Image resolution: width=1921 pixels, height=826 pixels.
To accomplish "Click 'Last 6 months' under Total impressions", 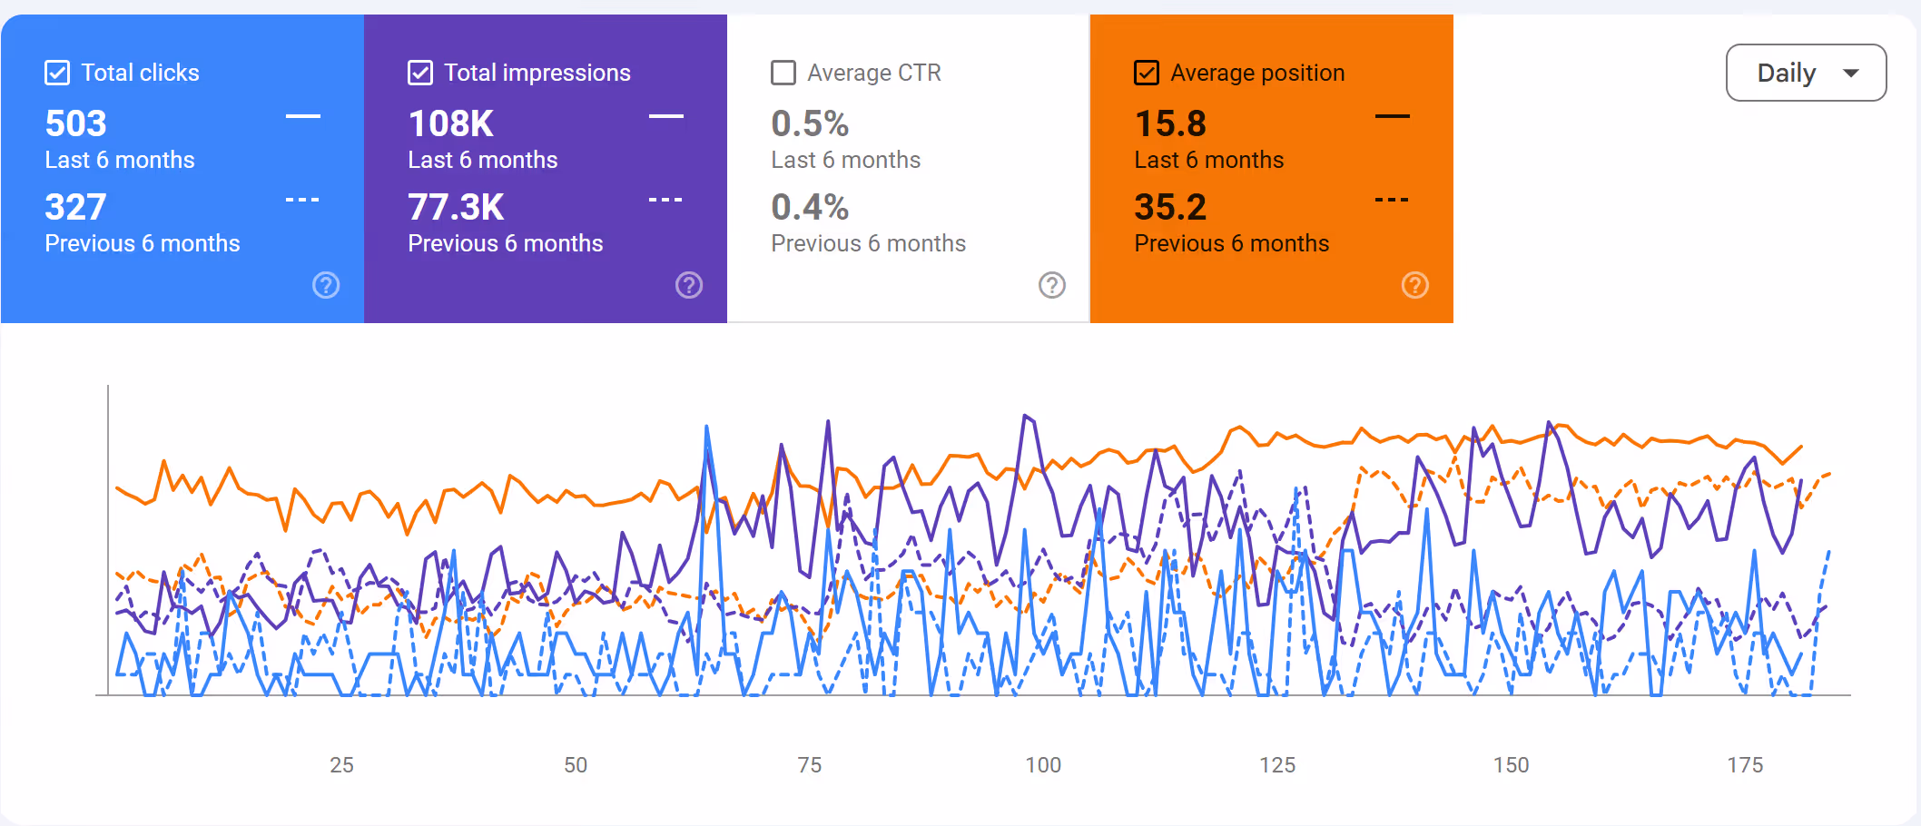I will pos(483,160).
